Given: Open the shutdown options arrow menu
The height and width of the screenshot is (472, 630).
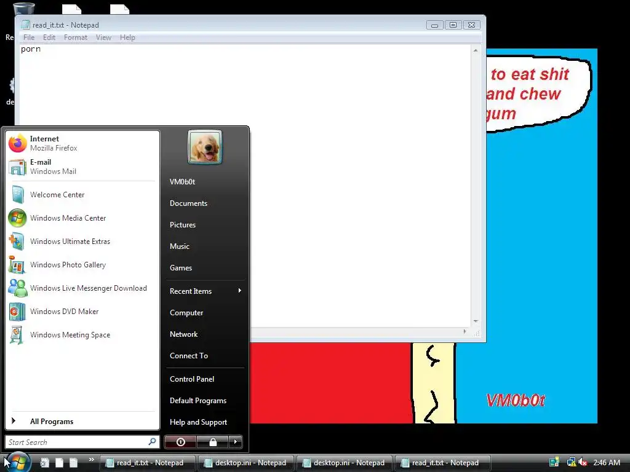Looking at the screenshot, I should click(x=236, y=442).
